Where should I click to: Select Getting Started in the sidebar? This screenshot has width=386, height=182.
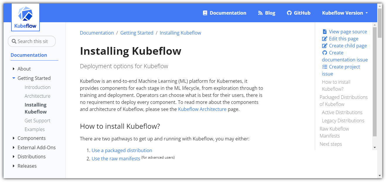click(x=34, y=78)
